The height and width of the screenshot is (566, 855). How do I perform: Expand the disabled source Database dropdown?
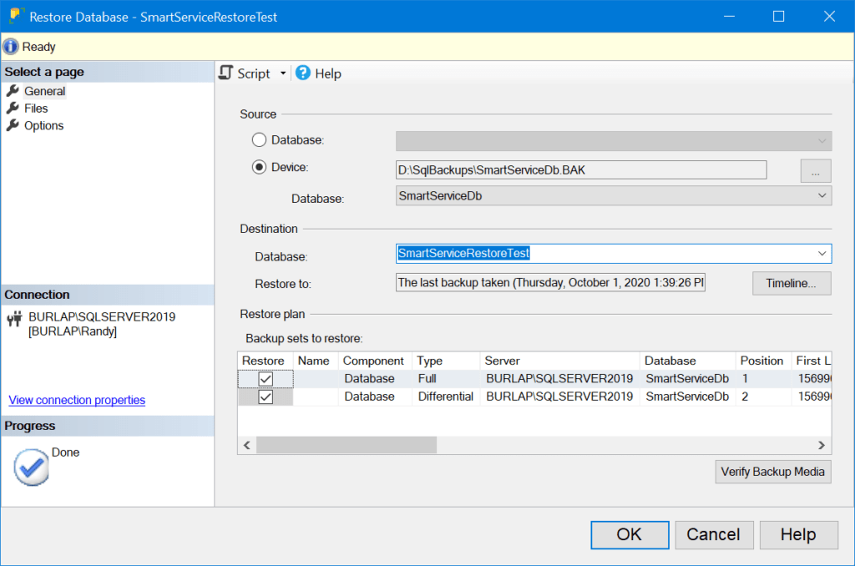click(x=822, y=141)
